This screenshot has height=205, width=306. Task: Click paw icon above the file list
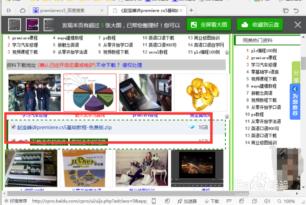pos(227,117)
